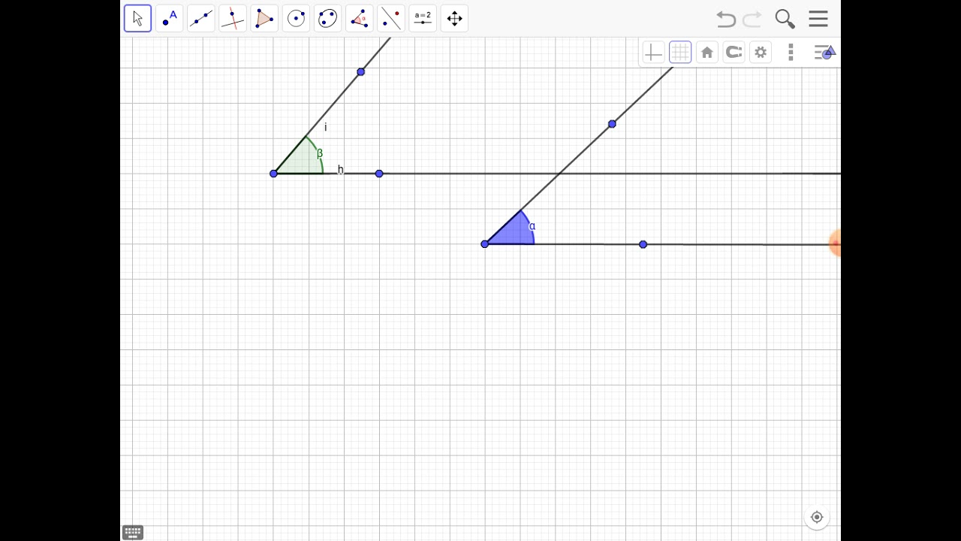Reset view with the home icon
This screenshot has width=961, height=541.
click(706, 52)
